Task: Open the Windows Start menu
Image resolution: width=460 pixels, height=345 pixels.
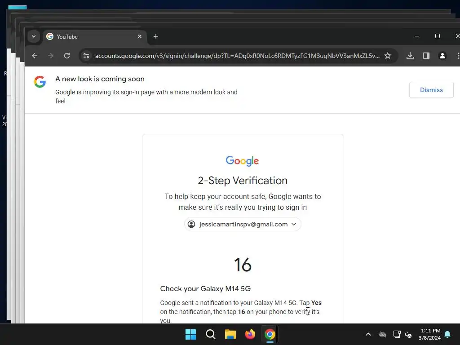Action: pos(190,334)
